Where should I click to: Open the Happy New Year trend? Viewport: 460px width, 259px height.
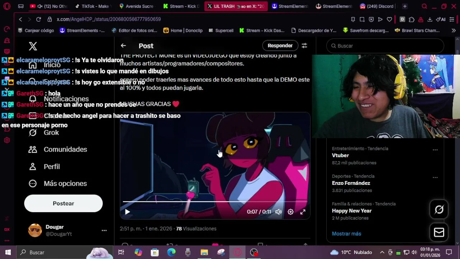coord(352,211)
